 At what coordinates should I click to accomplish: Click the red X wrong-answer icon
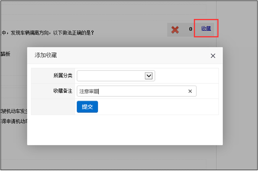click(175, 30)
